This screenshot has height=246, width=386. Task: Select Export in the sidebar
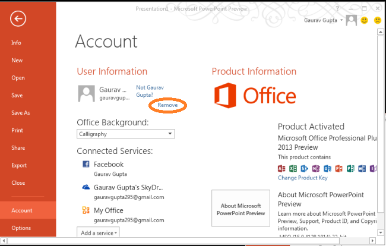(x=19, y=165)
